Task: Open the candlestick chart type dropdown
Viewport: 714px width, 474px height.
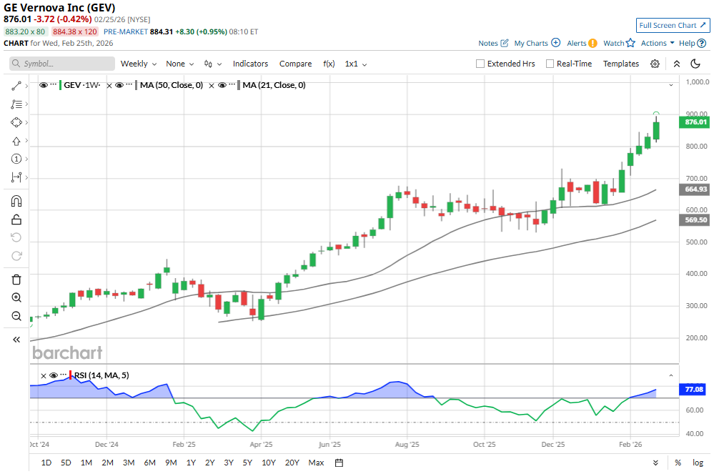Action: (x=213, y=64)
